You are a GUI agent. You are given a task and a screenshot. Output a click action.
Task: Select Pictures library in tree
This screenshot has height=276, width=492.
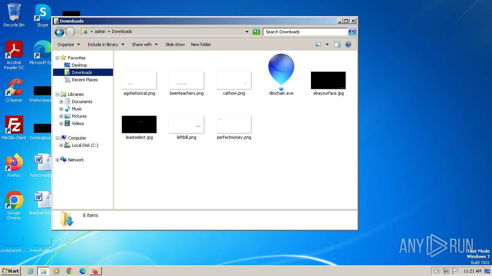tap(79, 116)
